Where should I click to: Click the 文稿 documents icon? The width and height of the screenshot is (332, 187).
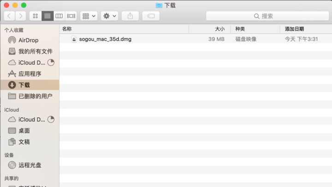[12, 142]
